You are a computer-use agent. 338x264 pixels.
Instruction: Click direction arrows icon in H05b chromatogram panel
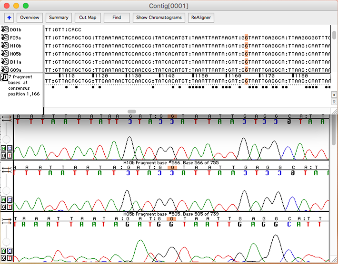point(6,221)
